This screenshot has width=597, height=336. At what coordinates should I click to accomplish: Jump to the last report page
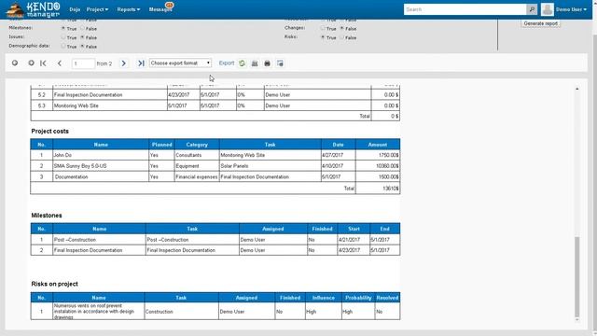(141, 63)
